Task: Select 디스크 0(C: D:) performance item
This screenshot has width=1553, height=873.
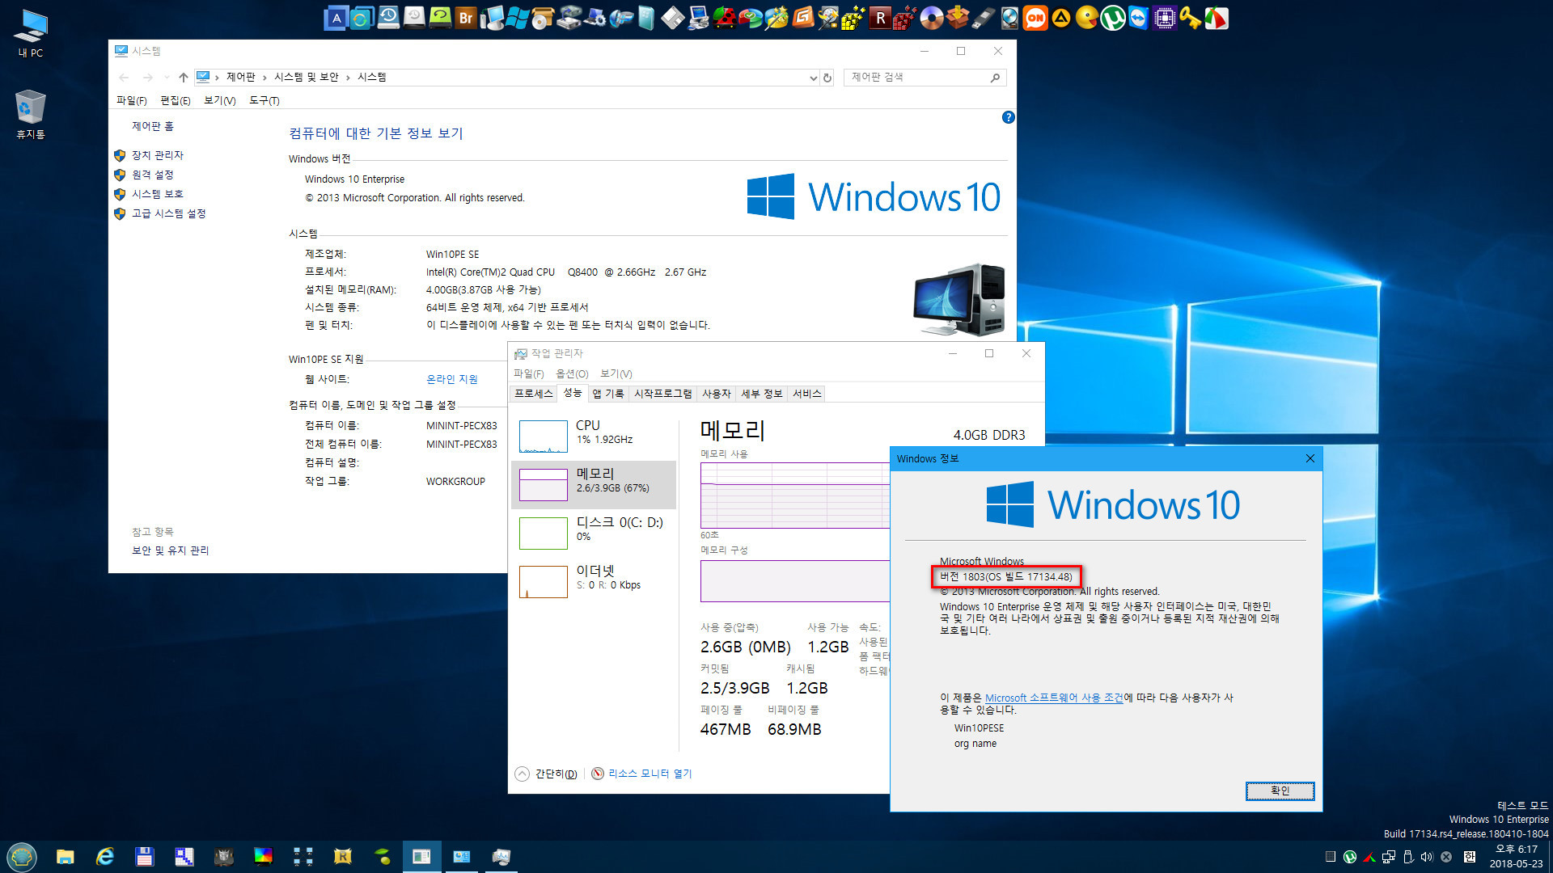Action: point(594,533)
